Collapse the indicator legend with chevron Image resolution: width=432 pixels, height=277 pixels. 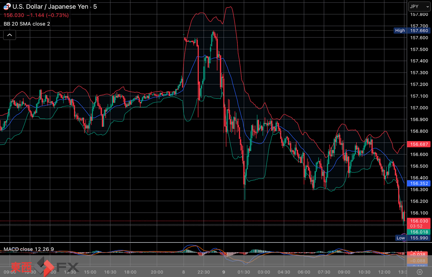[9, 35]
